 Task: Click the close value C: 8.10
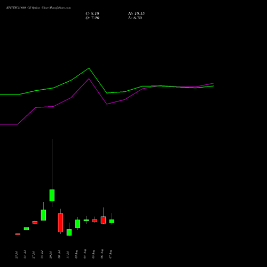pos(92,14)
